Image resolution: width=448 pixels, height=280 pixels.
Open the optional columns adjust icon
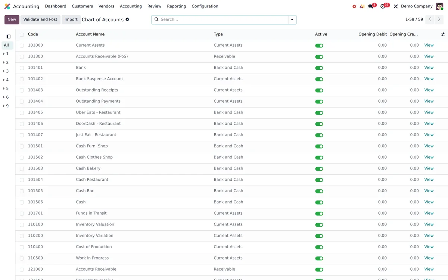pos(443,34)
